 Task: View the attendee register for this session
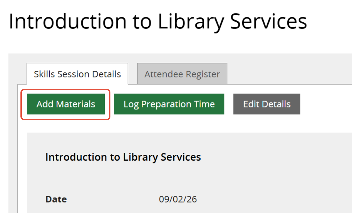[x=182, y=74]
